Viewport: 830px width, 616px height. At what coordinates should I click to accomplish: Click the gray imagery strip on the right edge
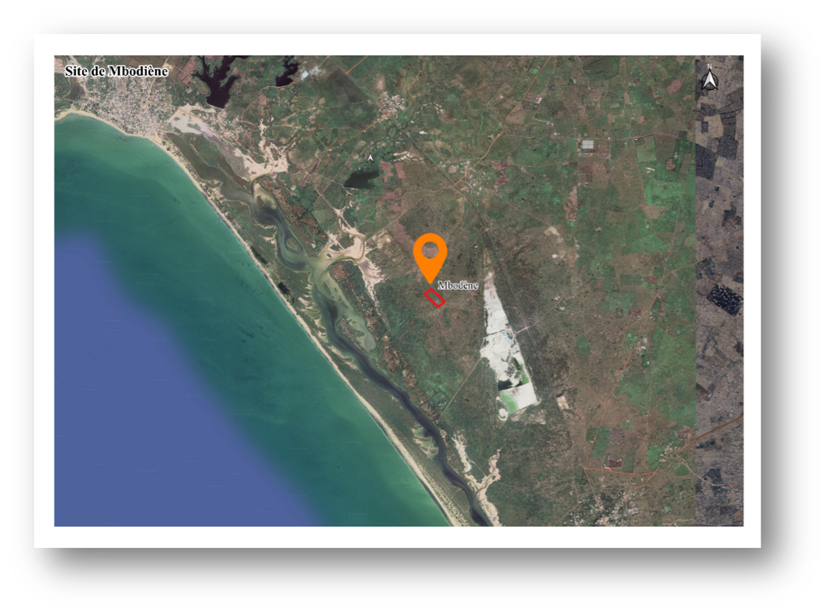(x=719, y=348)
